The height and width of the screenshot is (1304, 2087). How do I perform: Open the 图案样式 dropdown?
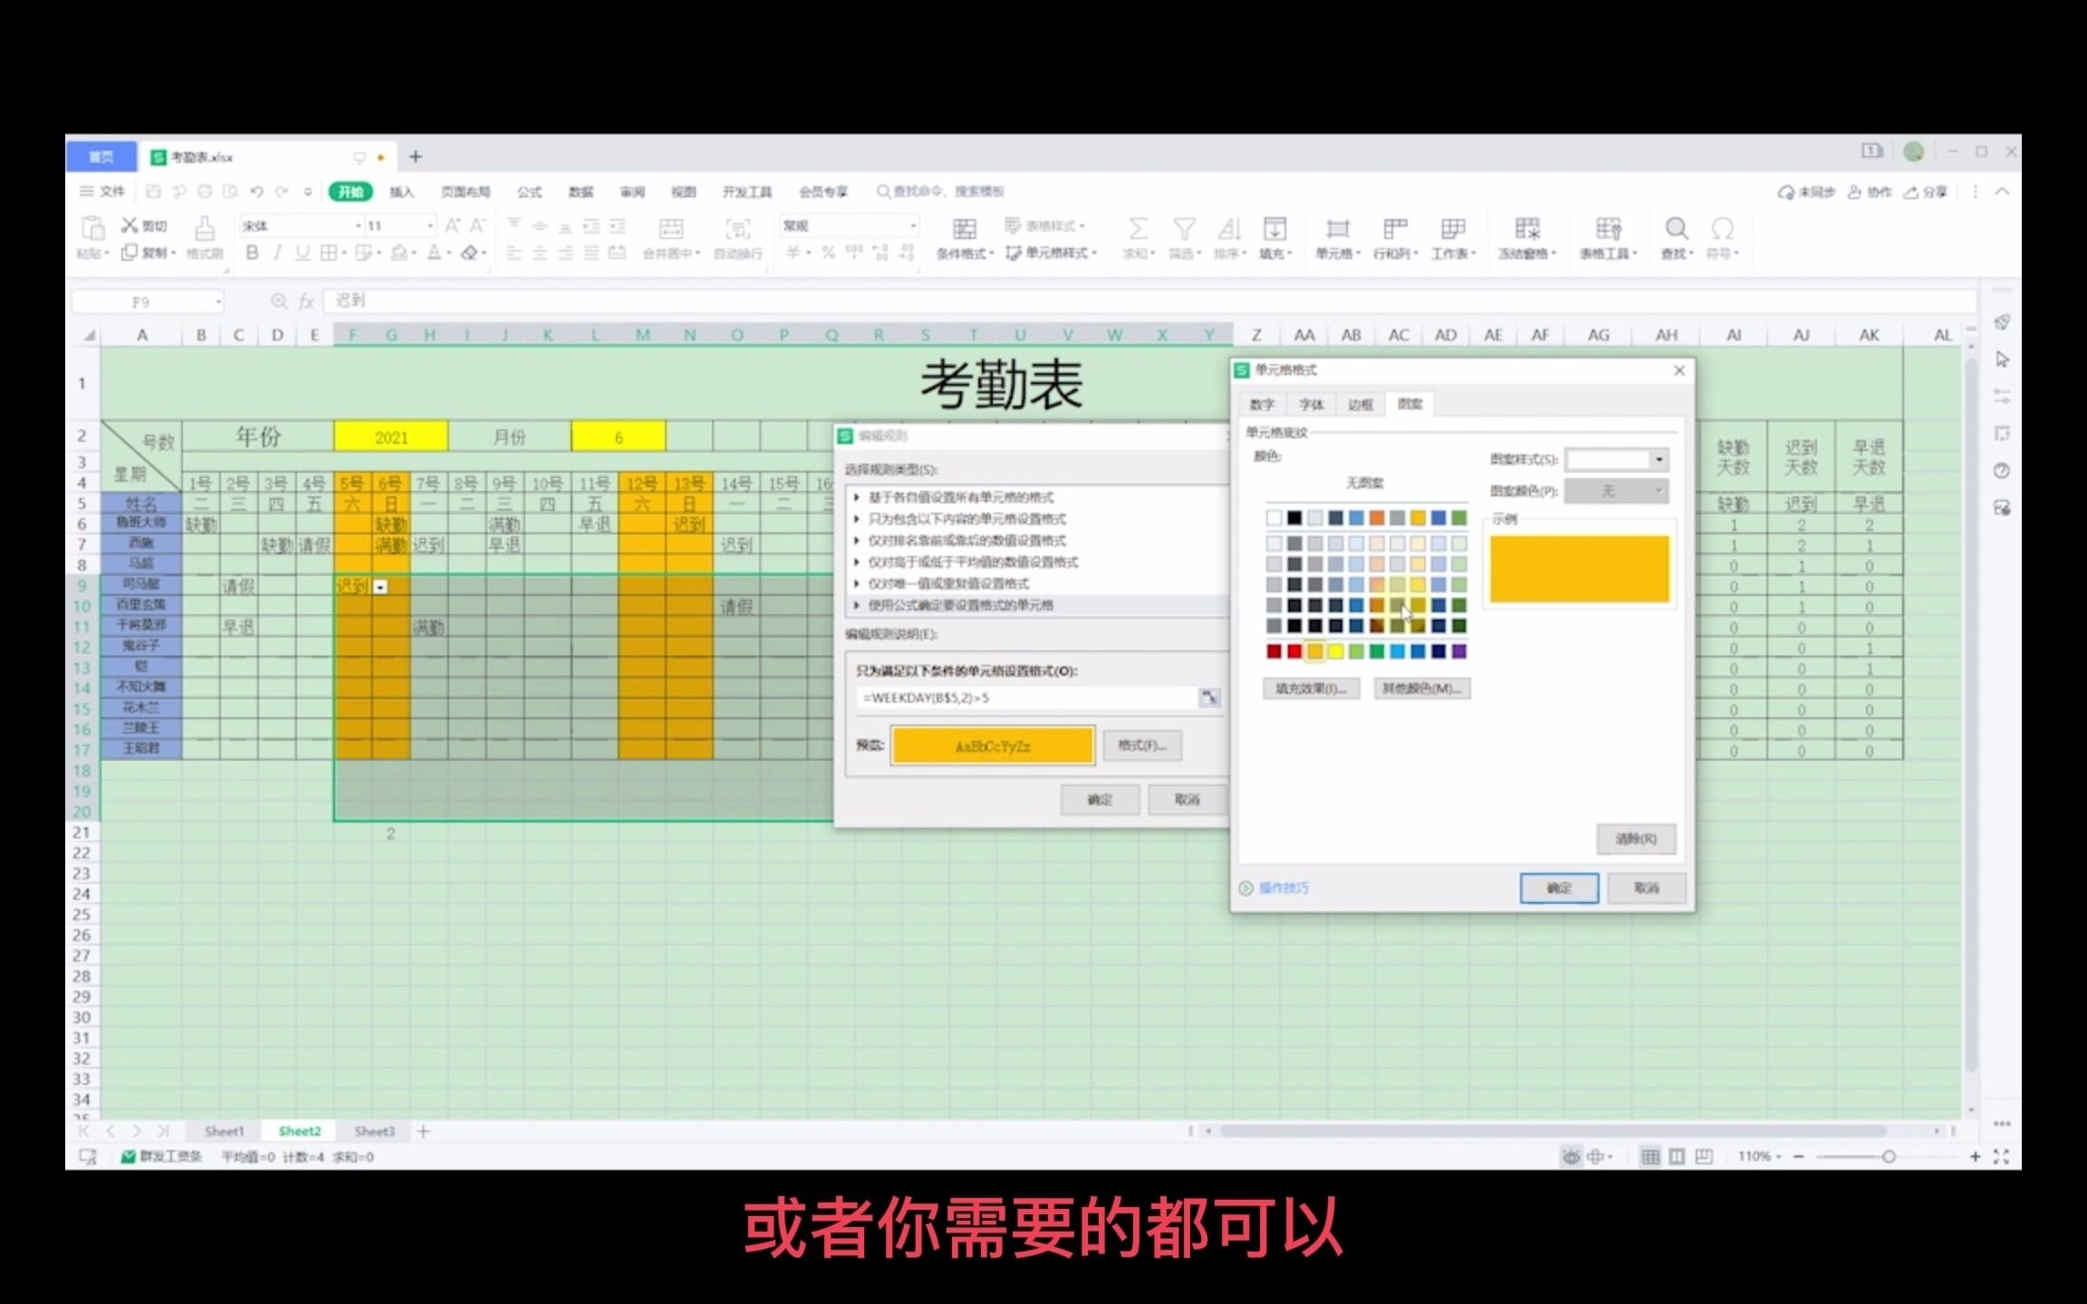(1659, 459)
